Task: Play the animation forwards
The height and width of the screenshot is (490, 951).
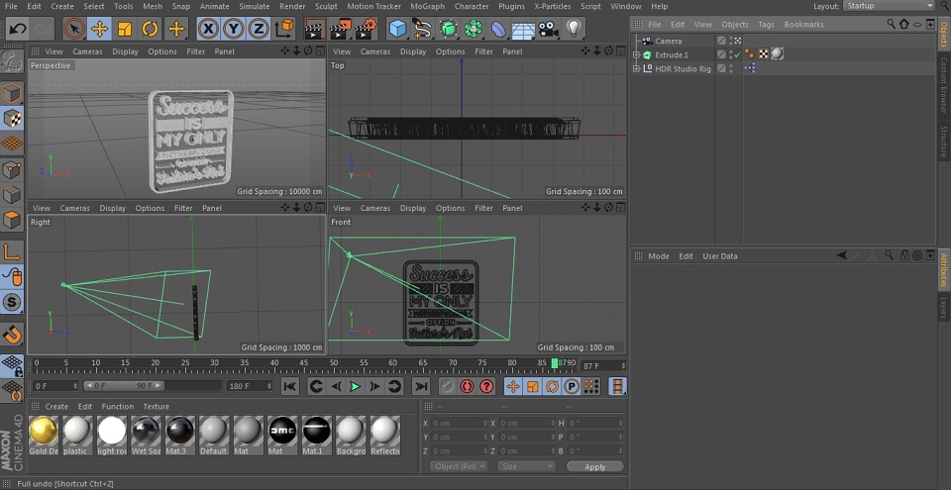Action: (x=356, y=386)
